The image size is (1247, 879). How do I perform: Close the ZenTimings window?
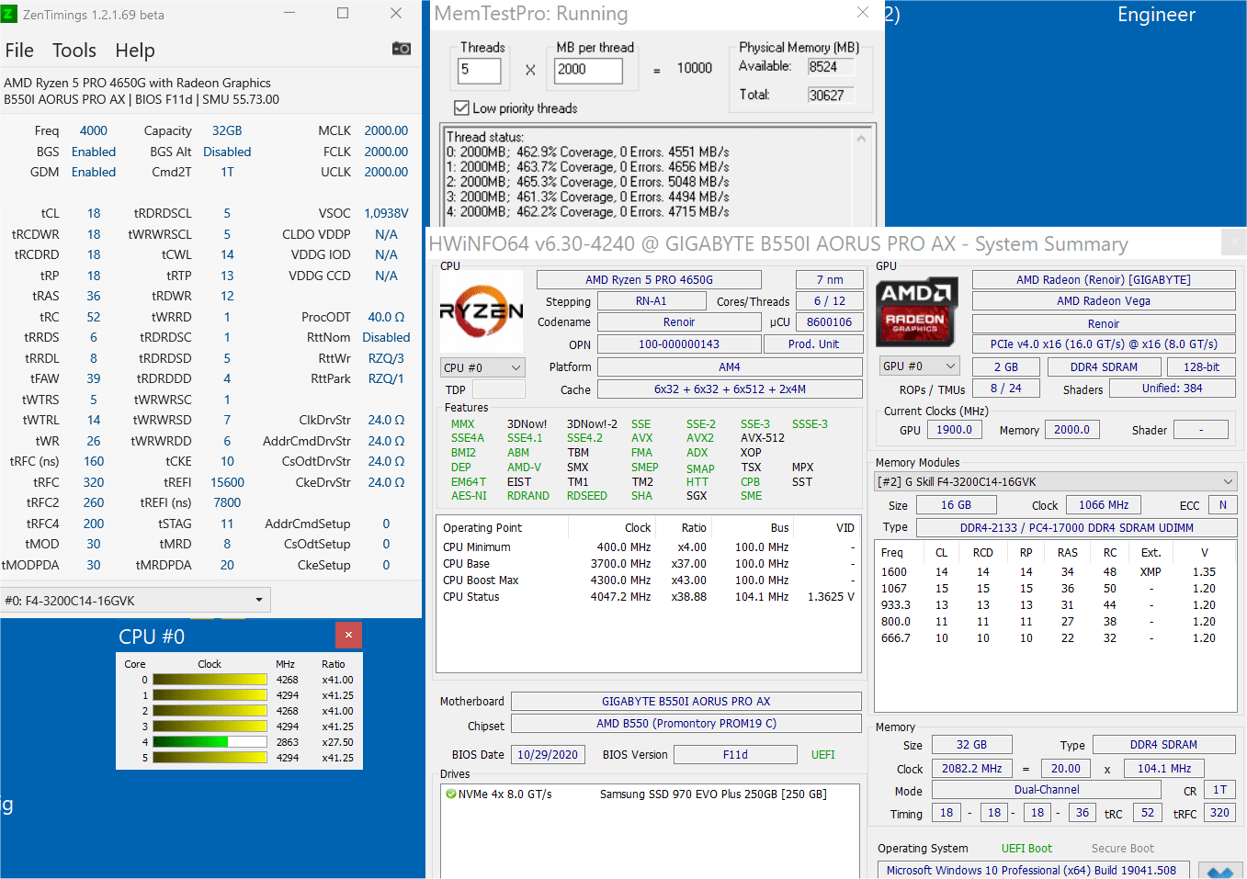(396, 13)
